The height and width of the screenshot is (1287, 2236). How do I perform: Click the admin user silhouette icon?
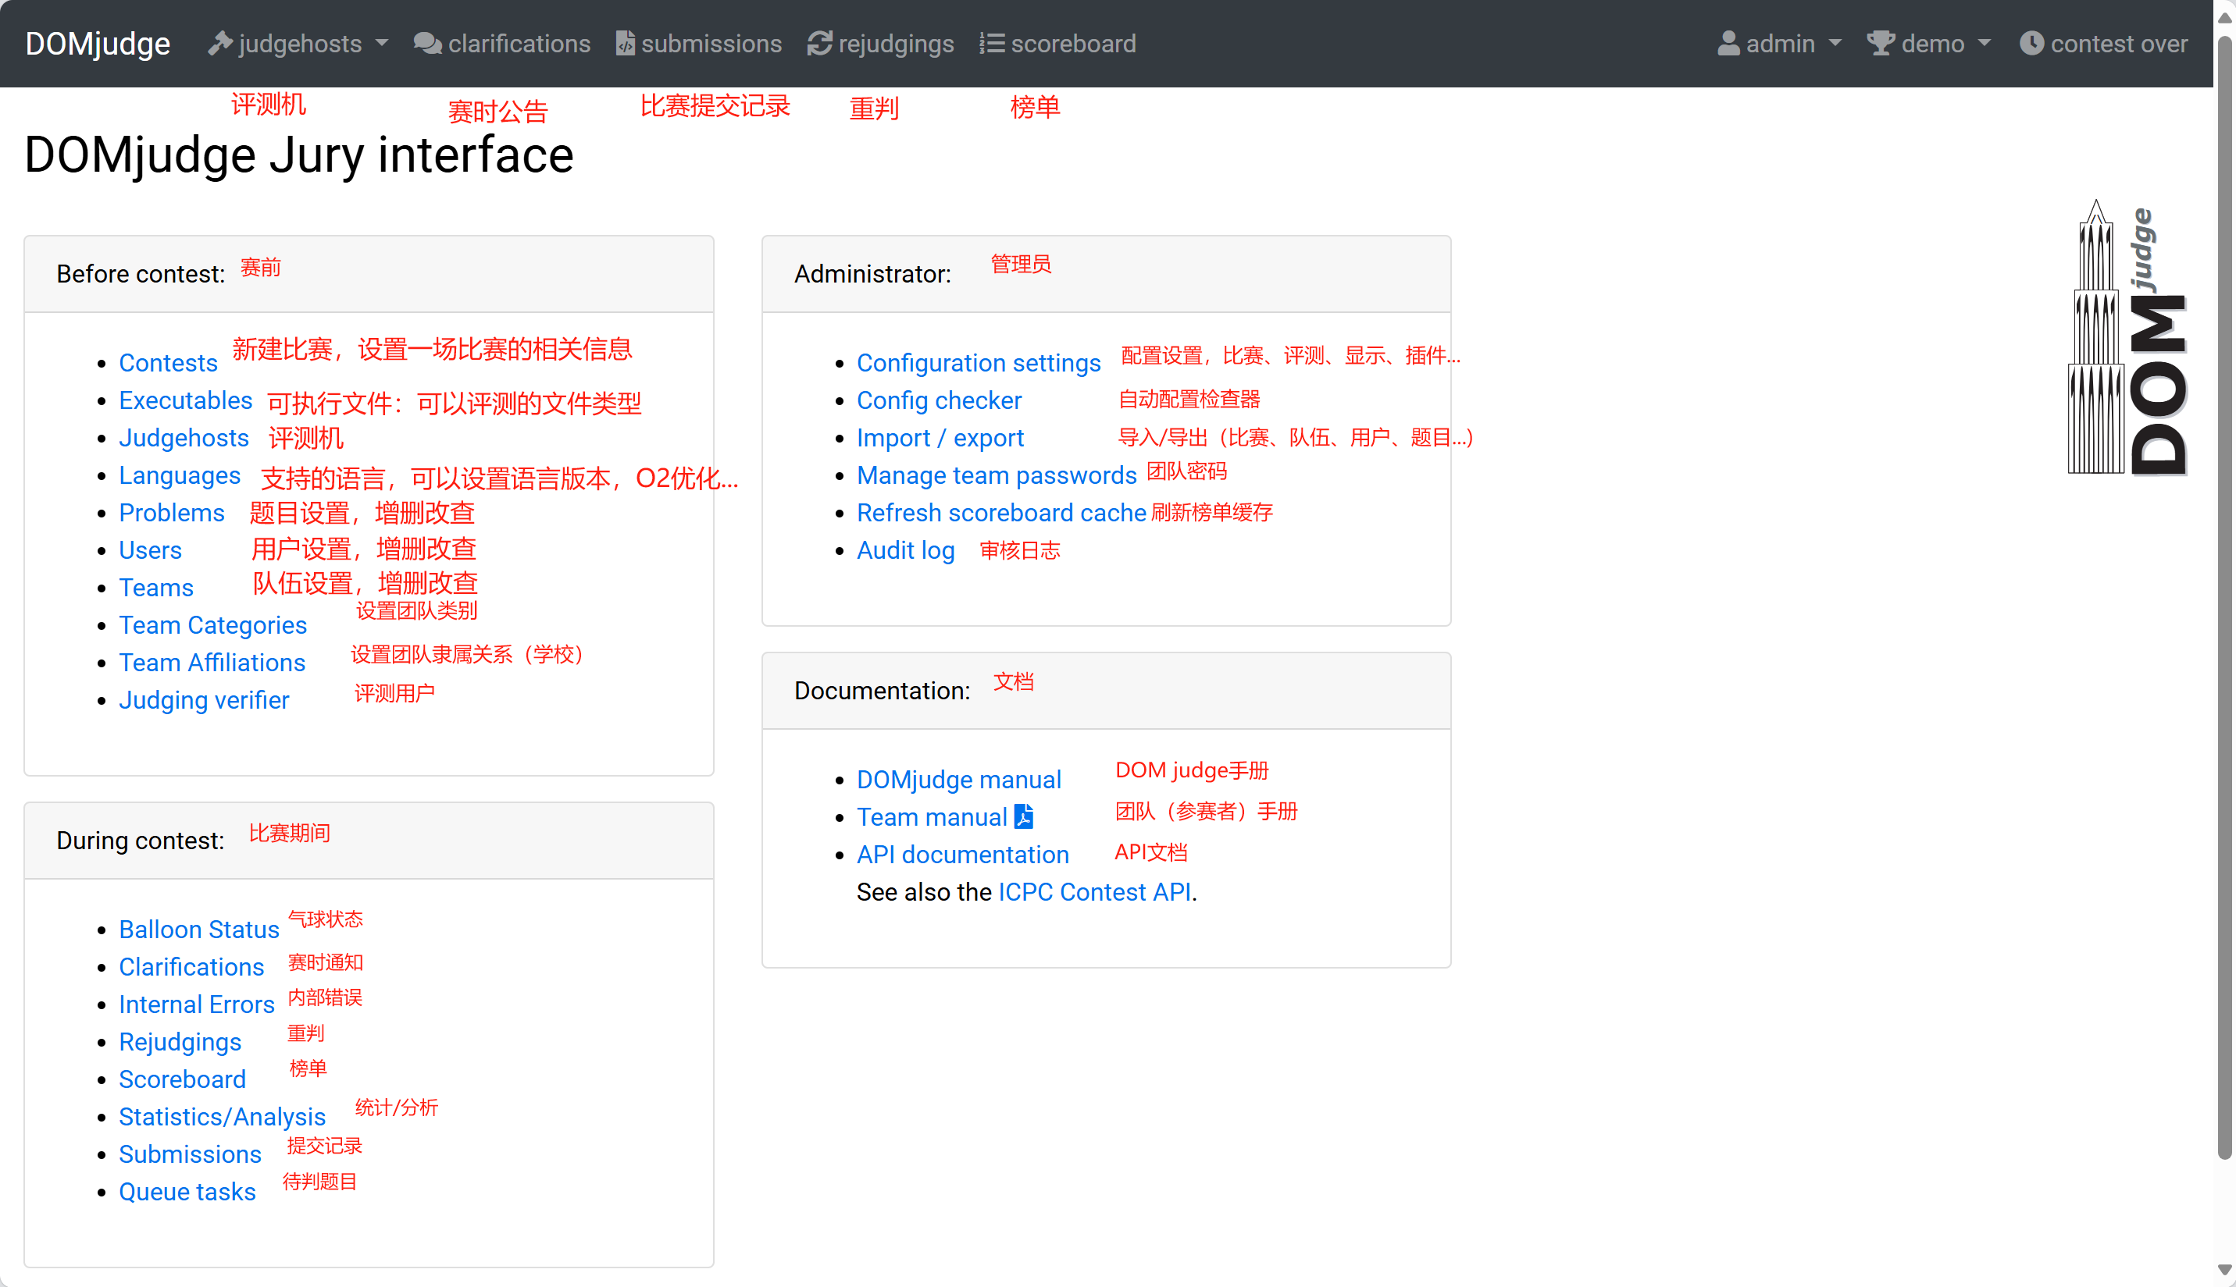tap(1728, 43)
